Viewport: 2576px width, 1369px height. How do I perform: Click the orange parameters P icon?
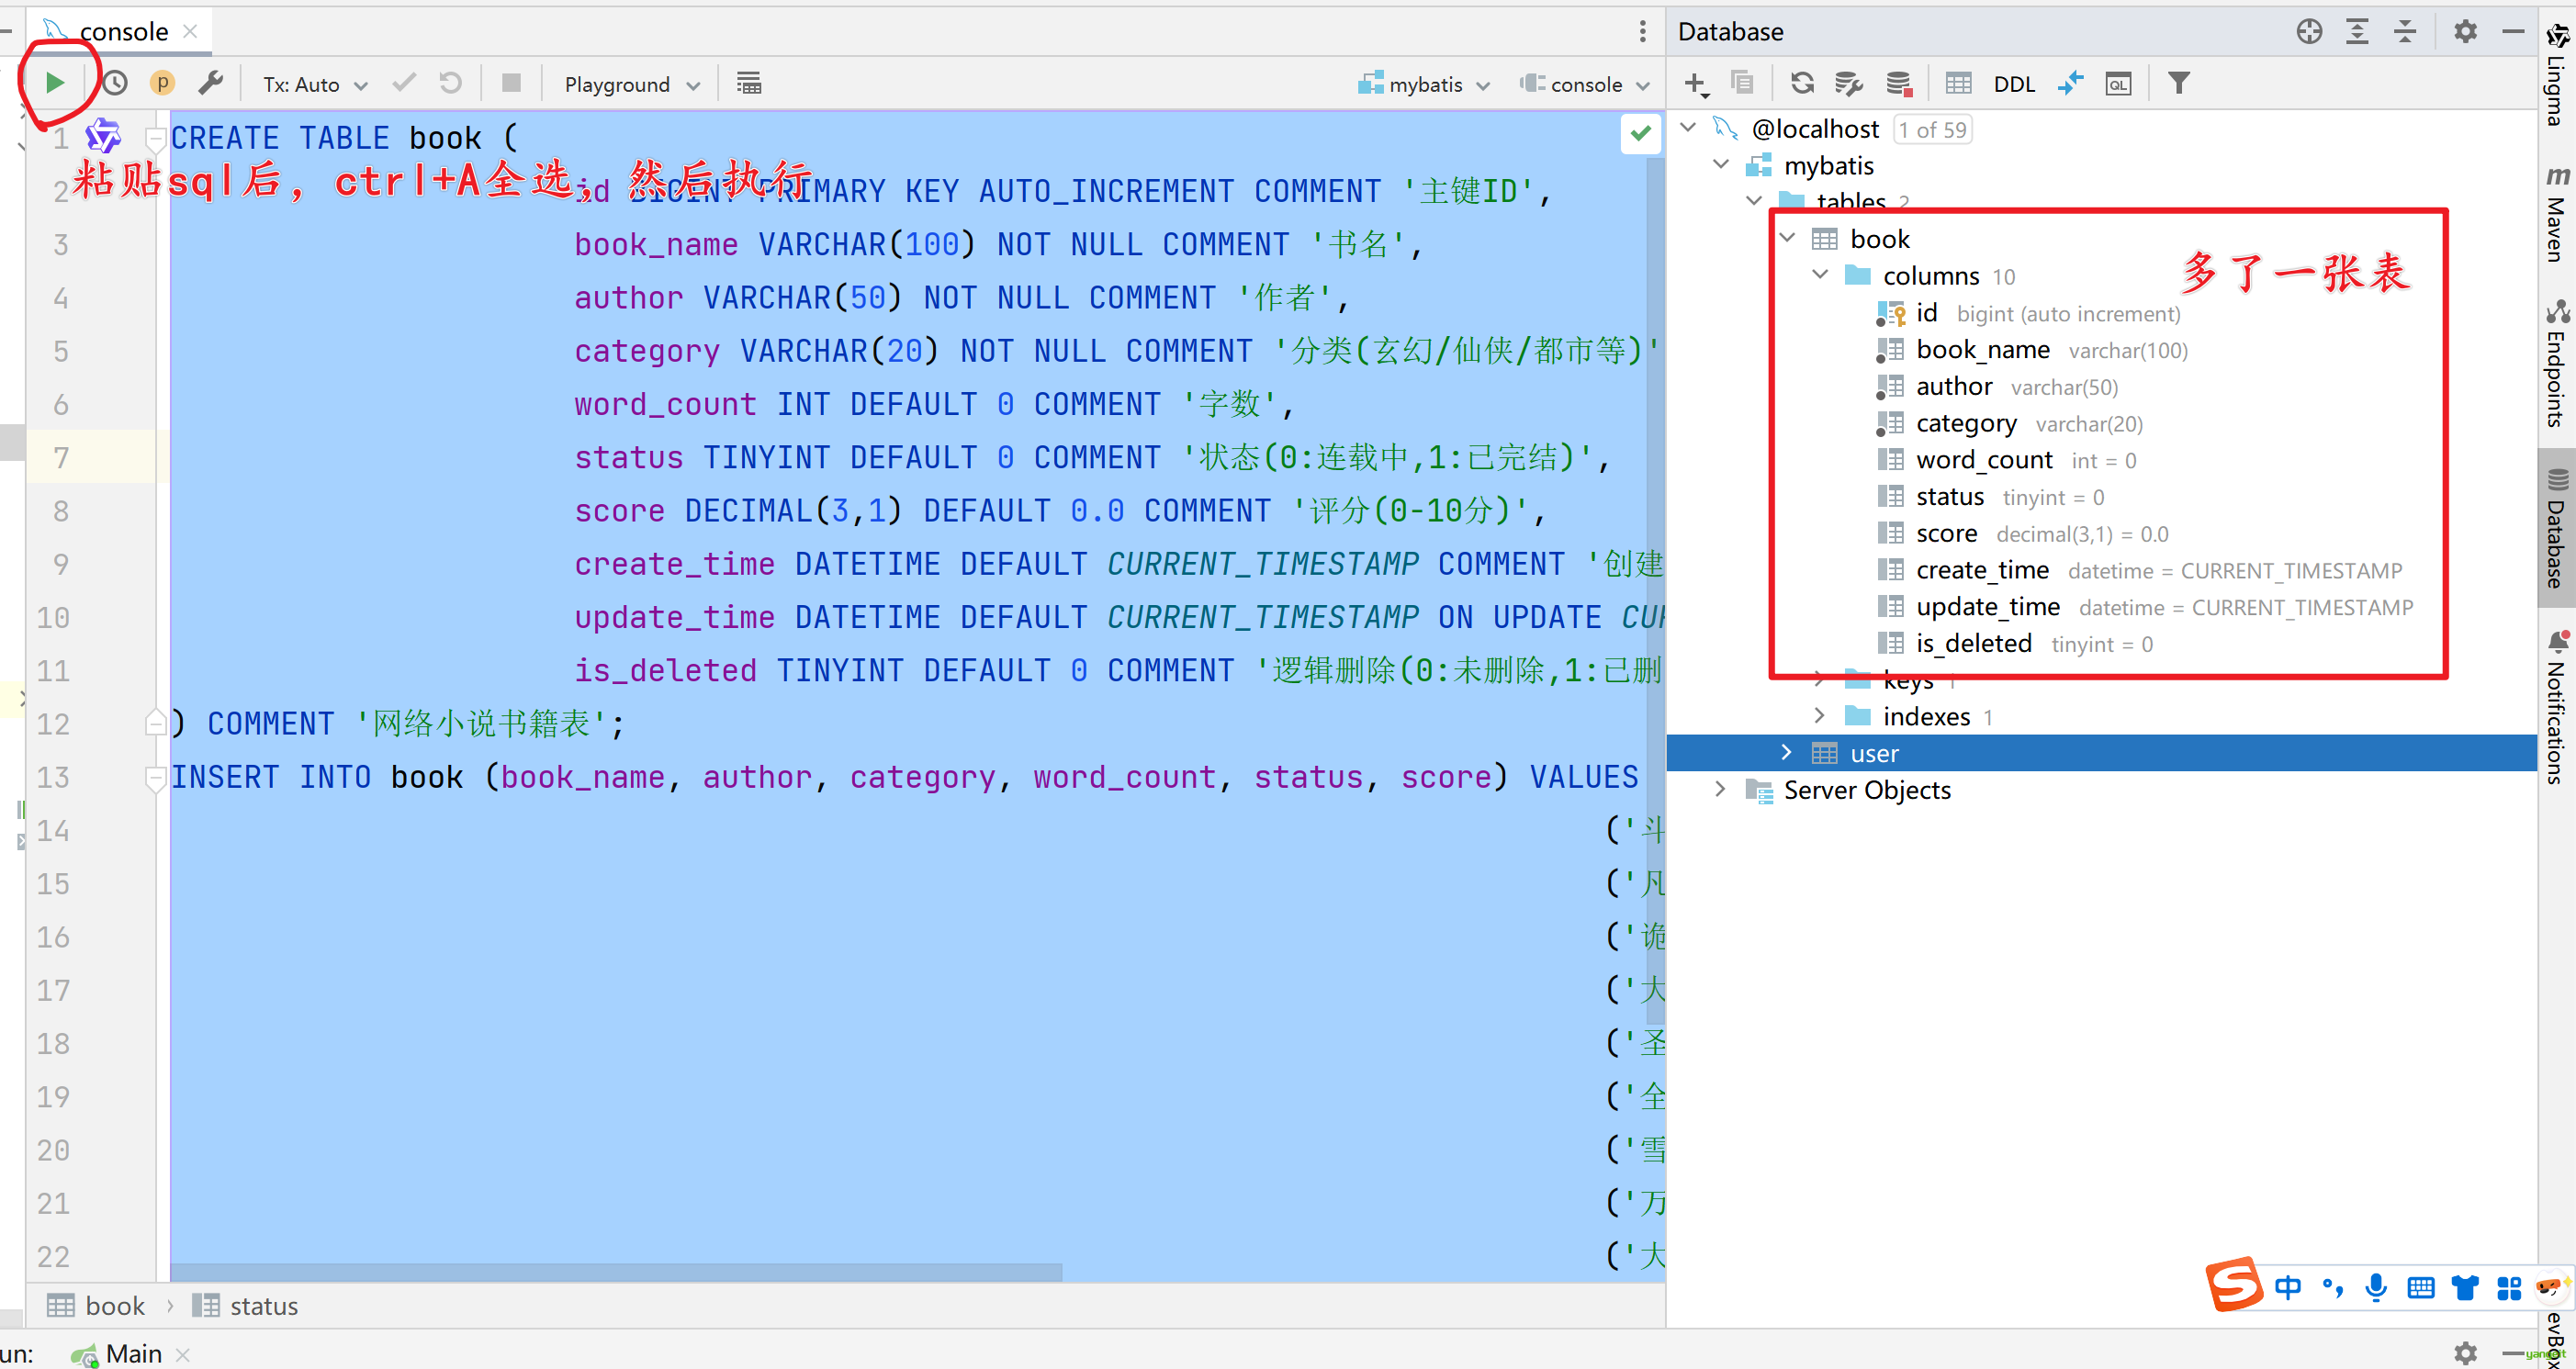(x=162, y=83)
